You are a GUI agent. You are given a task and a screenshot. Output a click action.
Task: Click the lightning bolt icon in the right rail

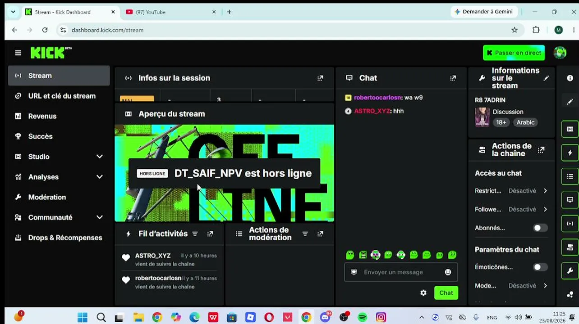tap(570, 153)
